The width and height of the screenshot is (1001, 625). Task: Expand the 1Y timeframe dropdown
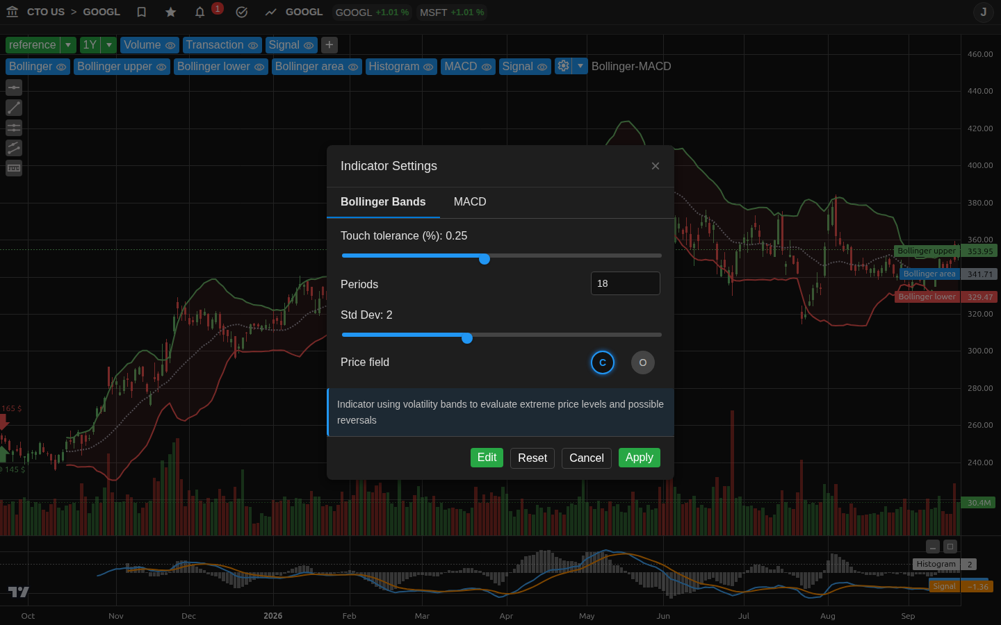[x=109, y=45]
